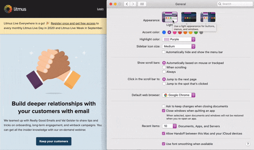Click the 'General' window title text
The height and width of the screenshot is (150, 254).
[x=180, y=4]
